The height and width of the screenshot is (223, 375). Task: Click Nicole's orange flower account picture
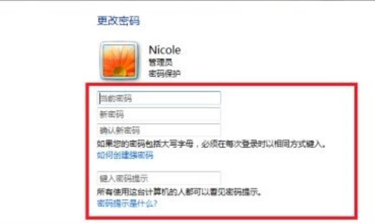[119, 60]
